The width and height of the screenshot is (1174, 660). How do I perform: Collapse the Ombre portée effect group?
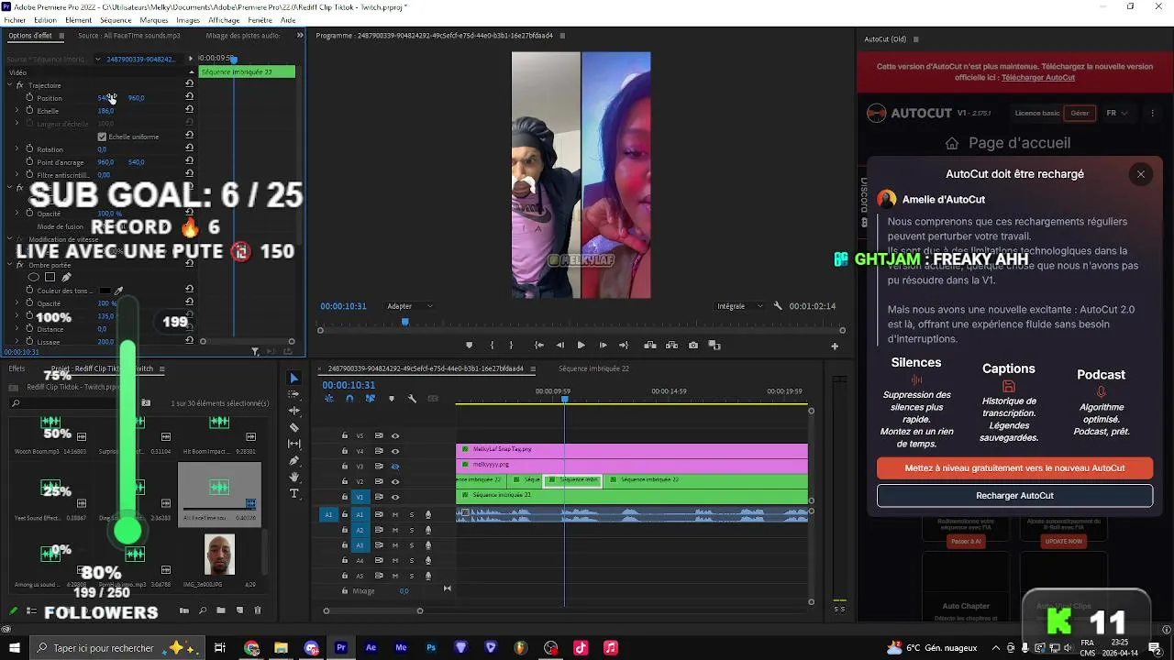(9, 265)
